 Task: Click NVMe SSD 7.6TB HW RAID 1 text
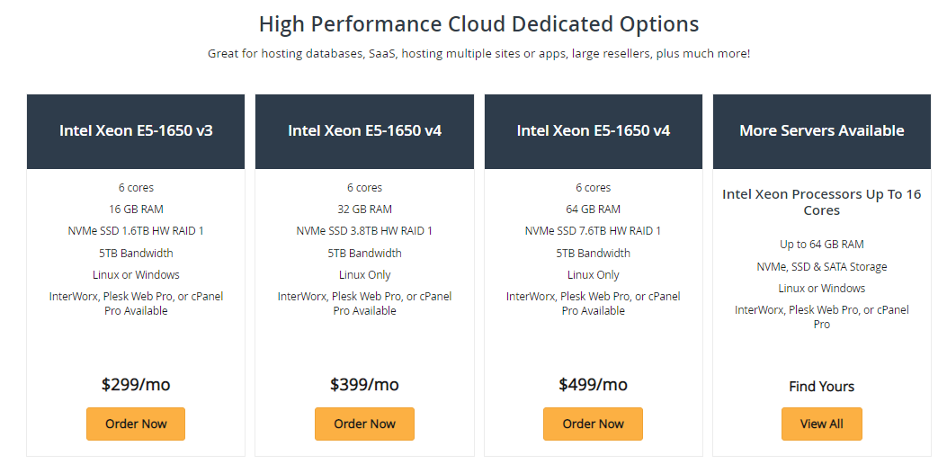[x=593, y=231]
